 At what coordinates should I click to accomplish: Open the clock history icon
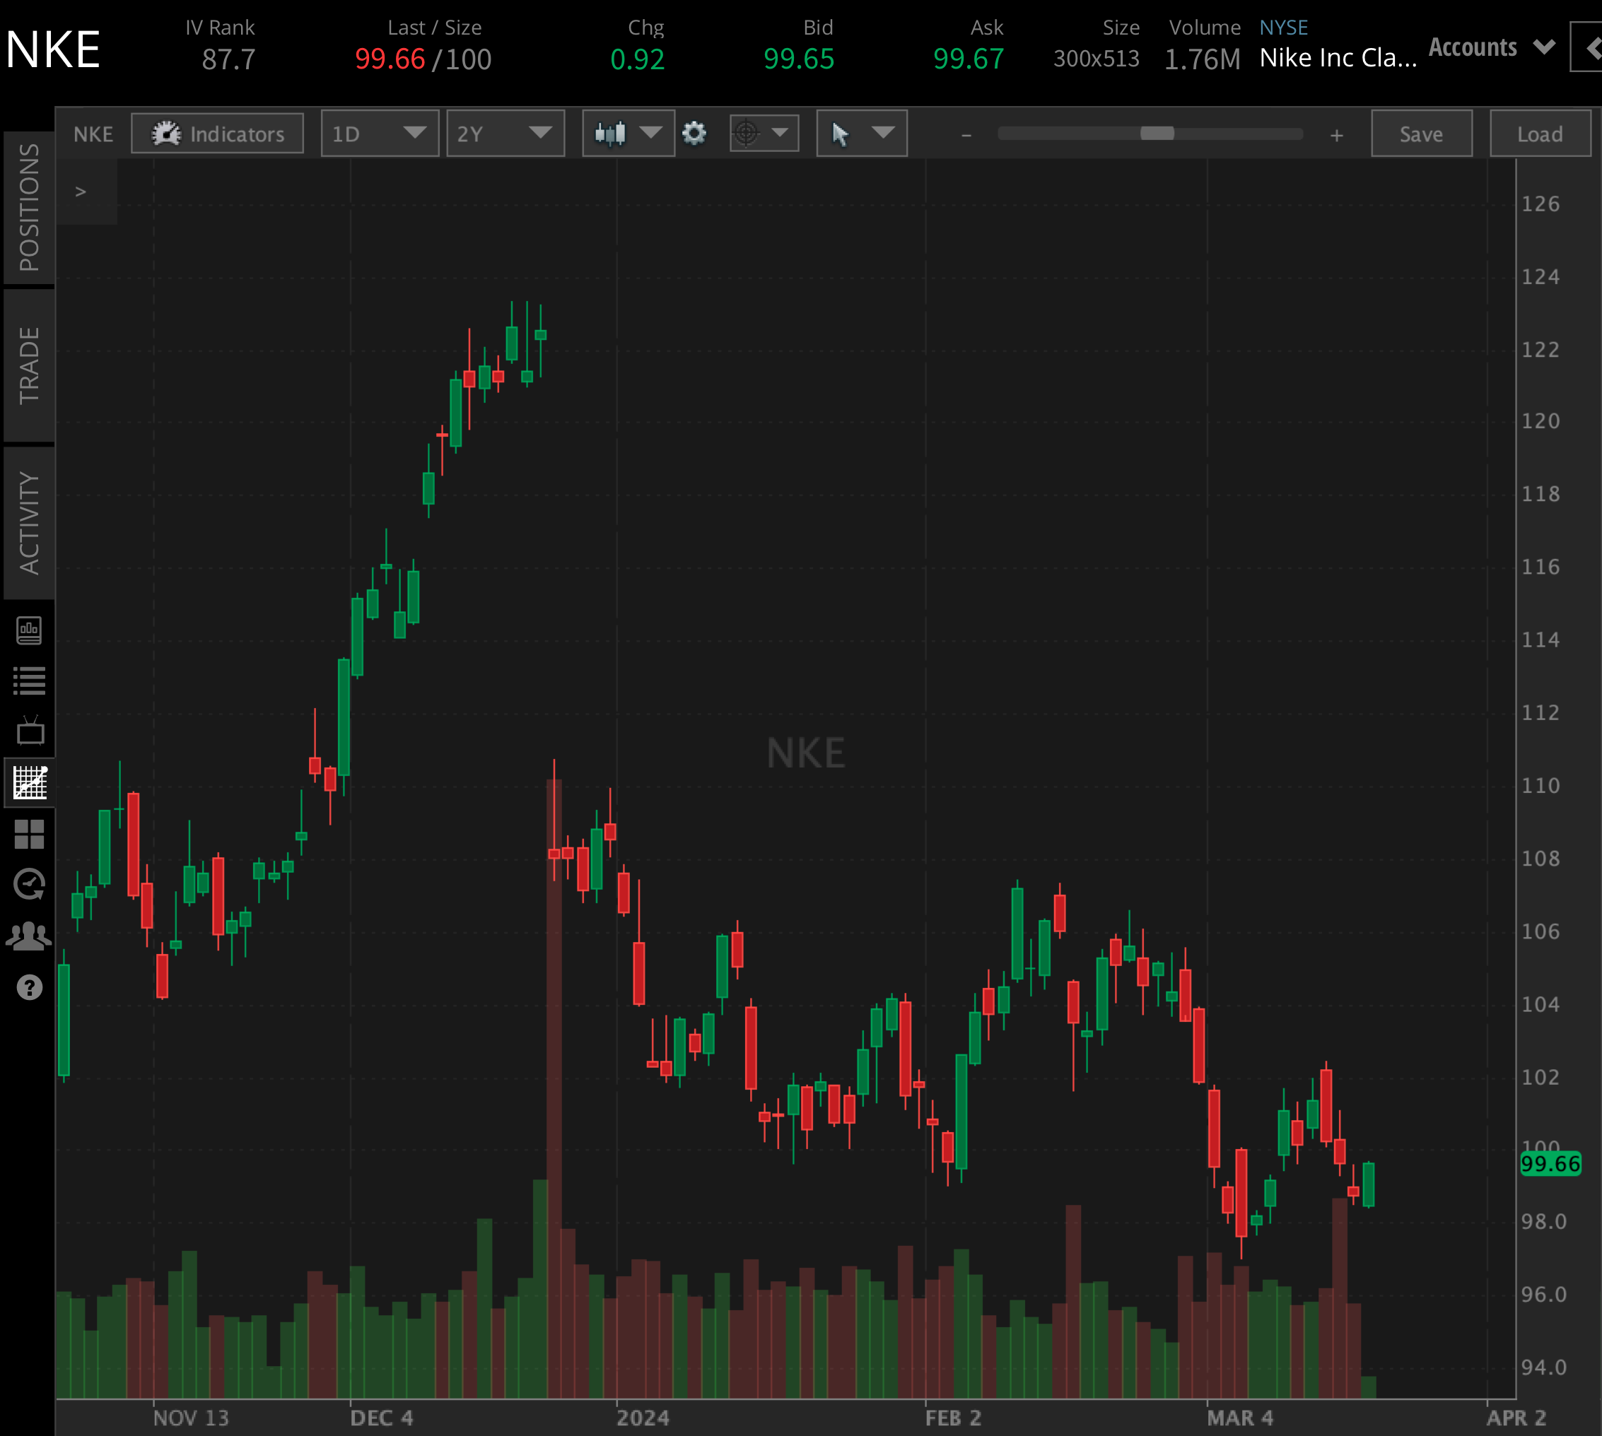(x=30, y=885)
